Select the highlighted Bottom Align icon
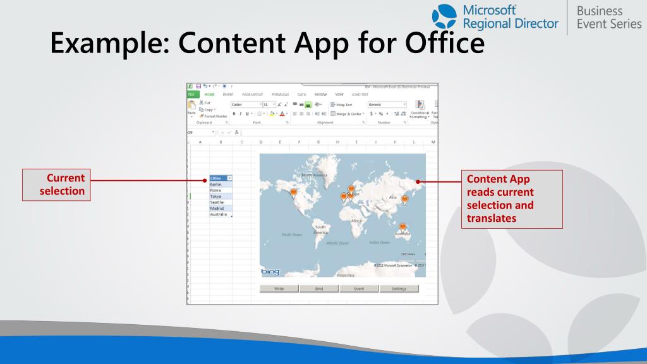Viewport: 647px width, 364px height. (x=308, y=104)
